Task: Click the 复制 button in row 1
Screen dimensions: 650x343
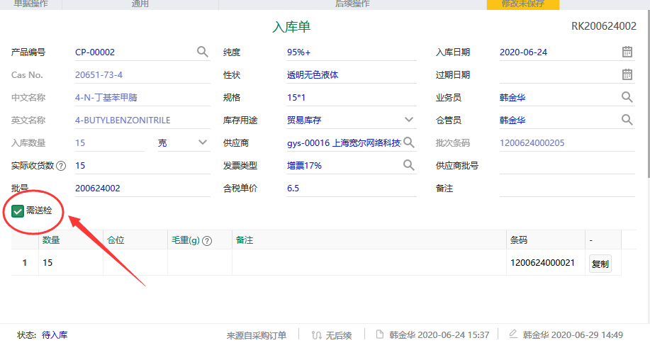Action: click(x=600, y=264)
